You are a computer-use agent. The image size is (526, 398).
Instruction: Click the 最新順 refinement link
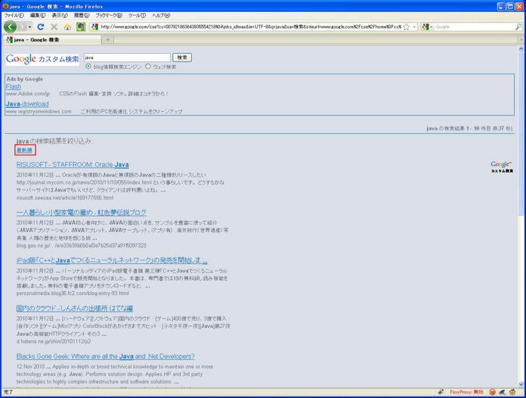(x=24, y=150)
